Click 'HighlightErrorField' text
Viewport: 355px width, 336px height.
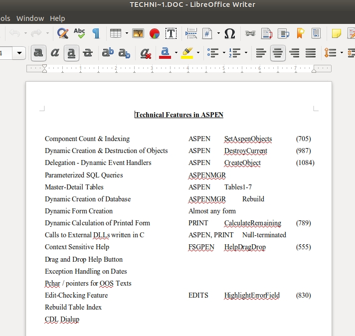[252, 295]
